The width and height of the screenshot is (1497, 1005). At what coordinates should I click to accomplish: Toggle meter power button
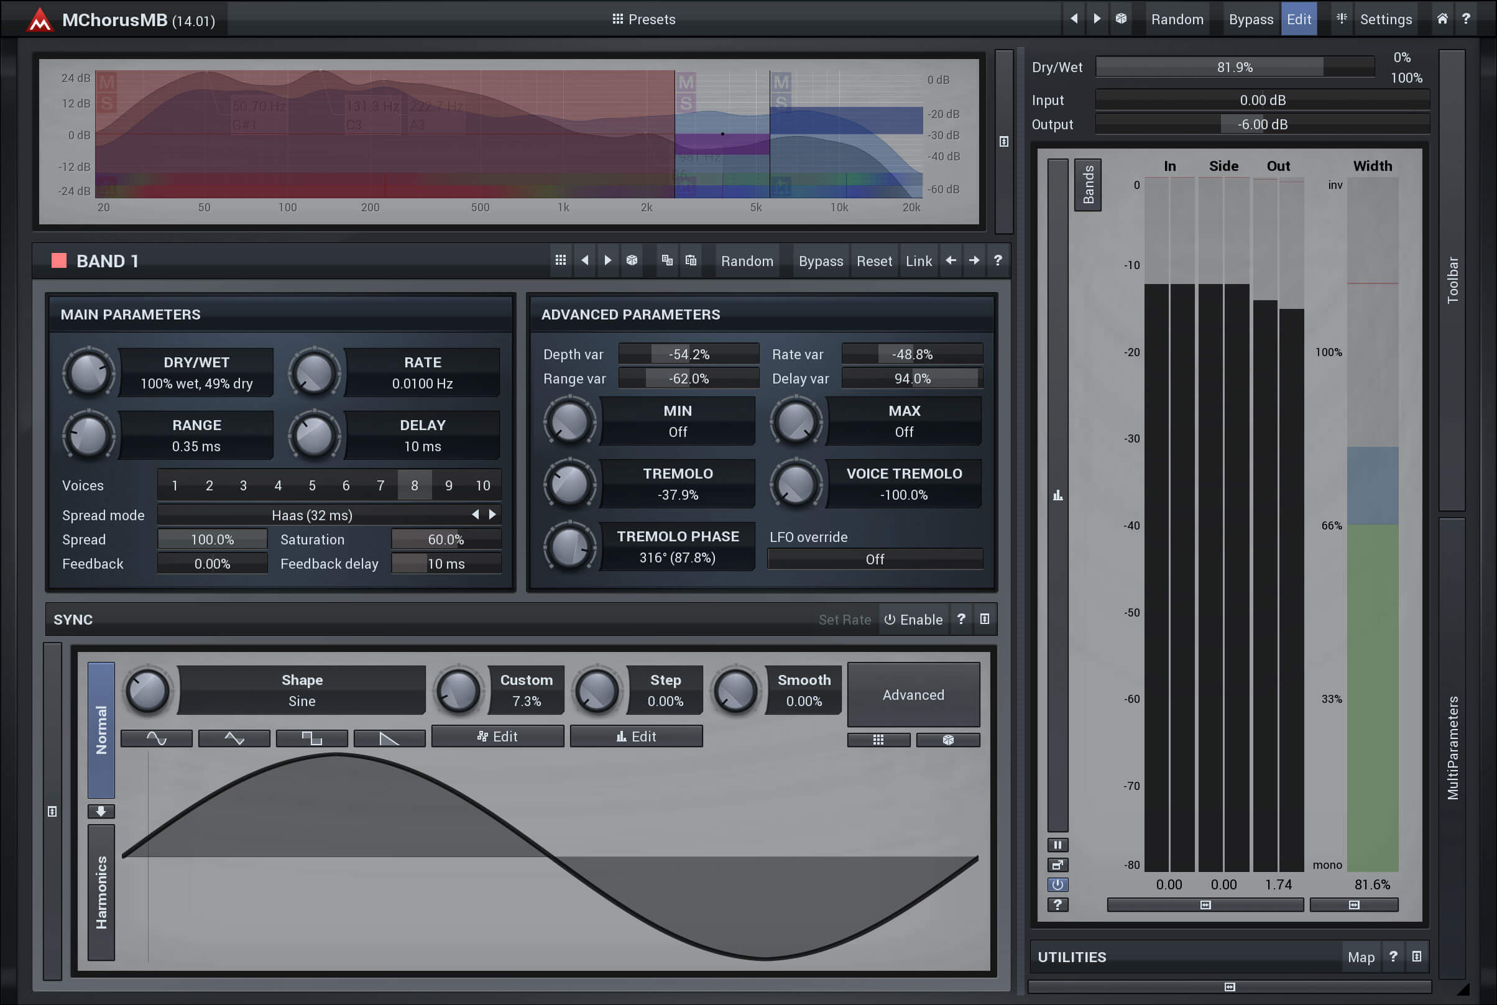coord(1057,884)
